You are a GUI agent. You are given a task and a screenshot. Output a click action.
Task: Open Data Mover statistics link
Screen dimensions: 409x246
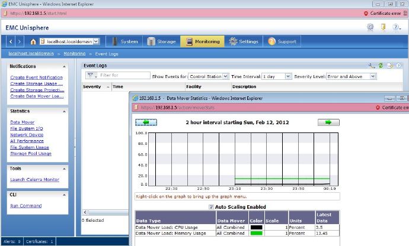point(22,122)
